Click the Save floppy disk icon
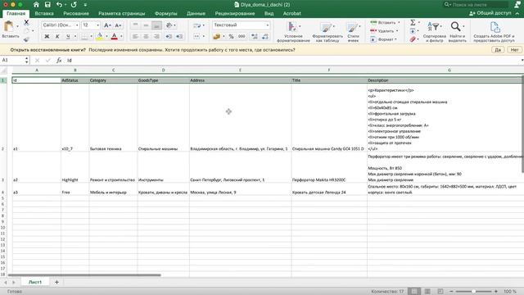 (47, 5)
